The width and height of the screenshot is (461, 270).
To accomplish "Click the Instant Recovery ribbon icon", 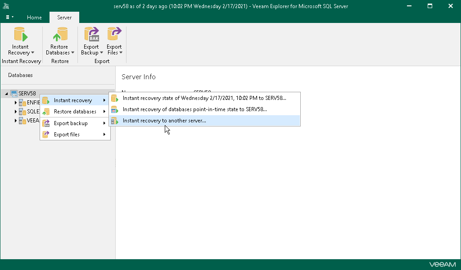I will [21, 34].
